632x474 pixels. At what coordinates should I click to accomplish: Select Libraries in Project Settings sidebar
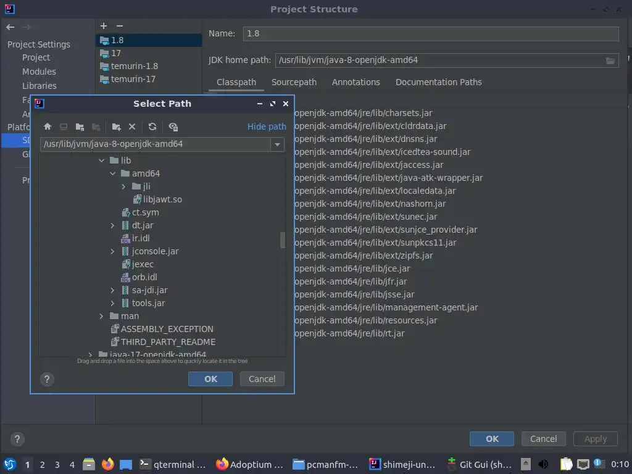tap(39, 86)
